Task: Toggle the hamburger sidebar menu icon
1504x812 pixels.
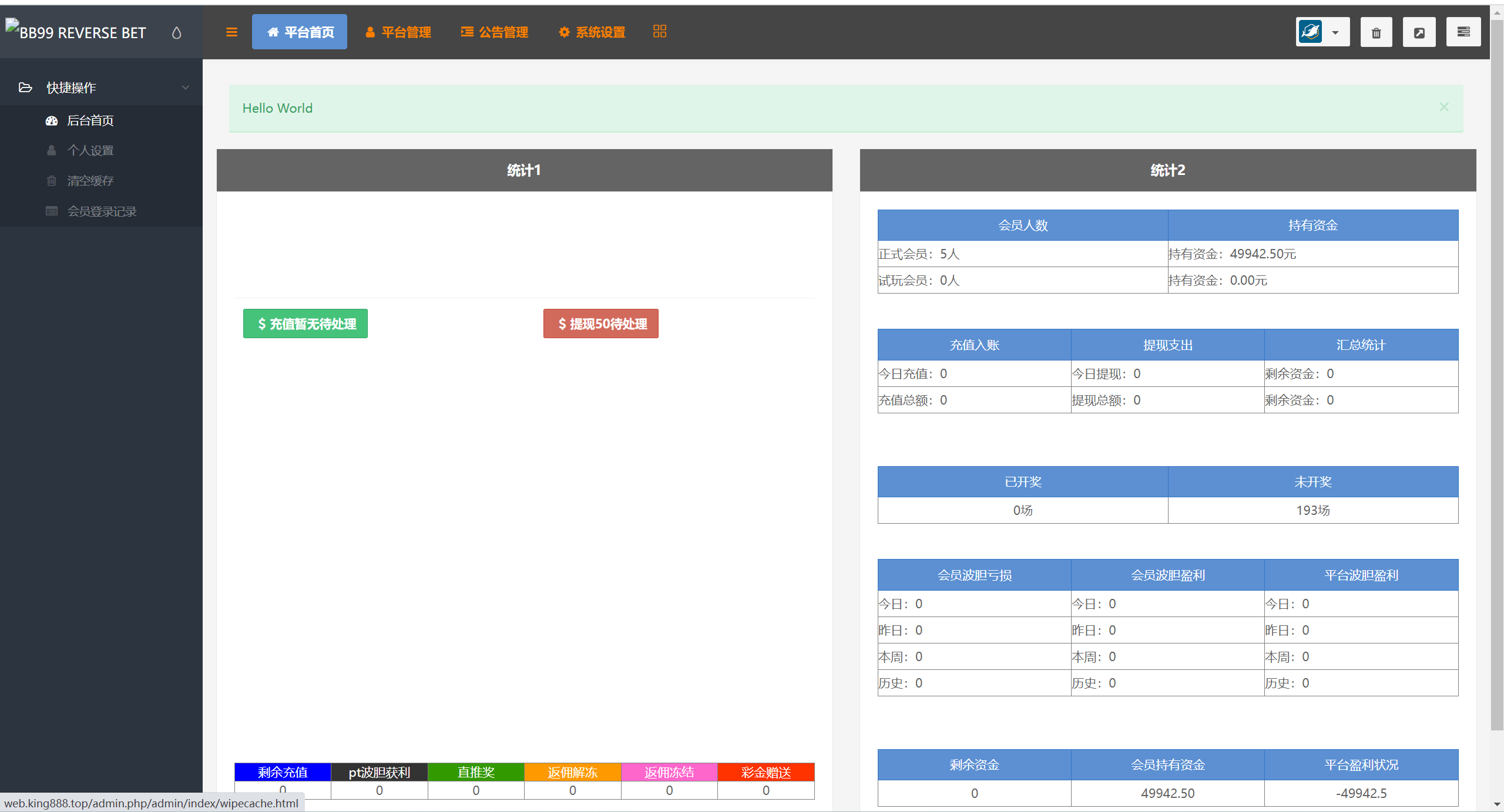Action: click(231, 32)
